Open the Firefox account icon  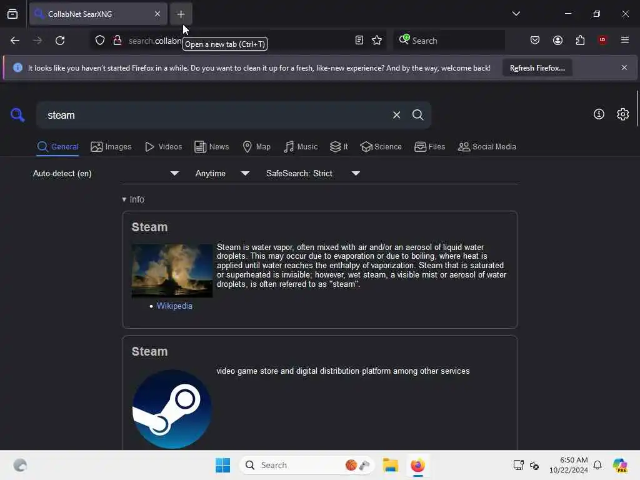(557, 40)
